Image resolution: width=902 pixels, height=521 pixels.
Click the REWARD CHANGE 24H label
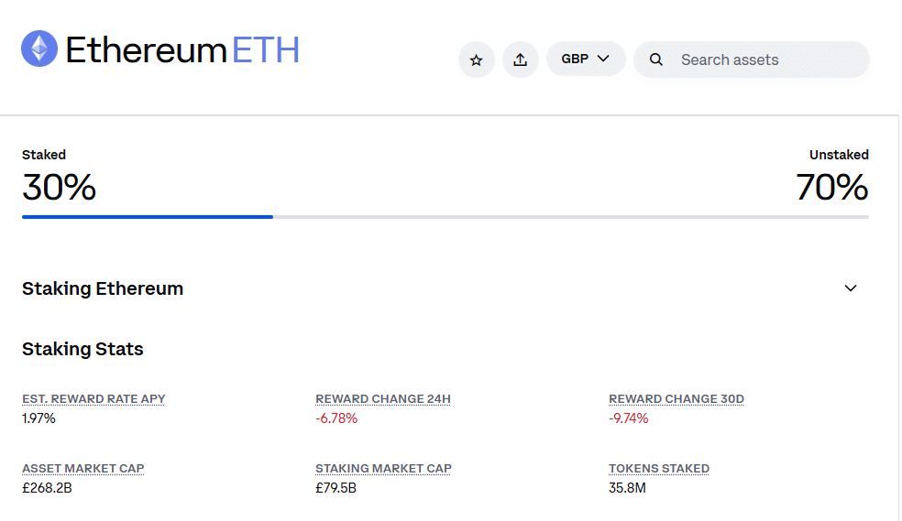click(383, 398)
